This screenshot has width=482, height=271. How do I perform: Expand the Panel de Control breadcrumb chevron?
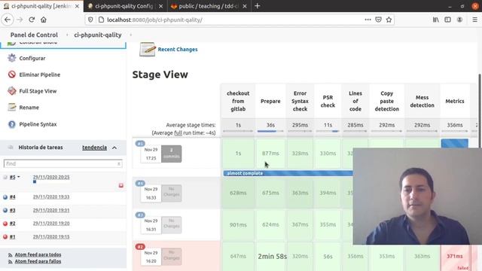coord(67,35)
